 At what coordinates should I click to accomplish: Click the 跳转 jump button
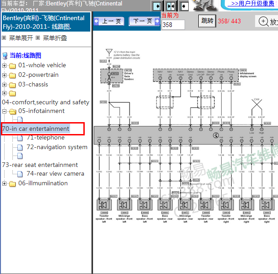pos(207,21)
